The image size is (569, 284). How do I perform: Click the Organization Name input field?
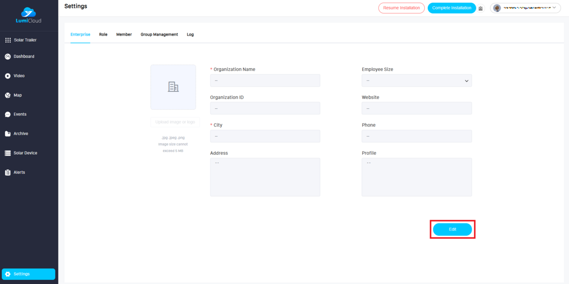(265, 81)
